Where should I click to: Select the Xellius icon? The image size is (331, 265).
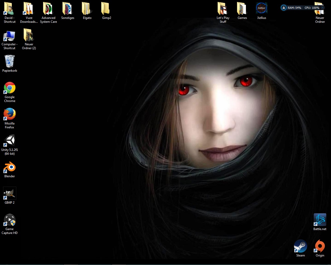[x=261, y=9]
